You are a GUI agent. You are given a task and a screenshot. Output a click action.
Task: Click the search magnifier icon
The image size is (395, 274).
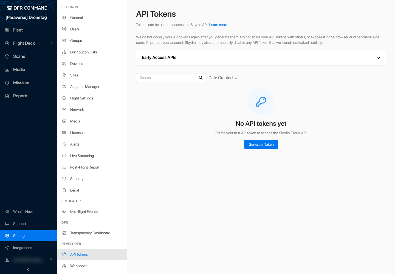pyautogui.click(x=201, y=78)
